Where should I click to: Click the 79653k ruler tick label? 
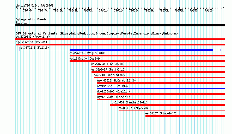tap(134, 10)
